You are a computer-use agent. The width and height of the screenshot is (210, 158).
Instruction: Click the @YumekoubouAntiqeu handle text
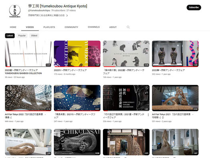tap(39, 10)
